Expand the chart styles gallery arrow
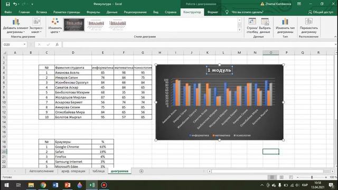The image size is (338, 190). tap(239, 30)
